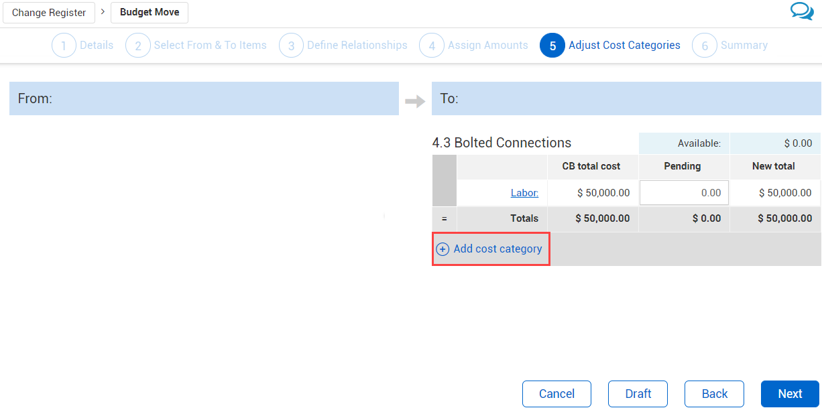Click the step 3 circle icon
822x410 pixels.
coord(291,46)
